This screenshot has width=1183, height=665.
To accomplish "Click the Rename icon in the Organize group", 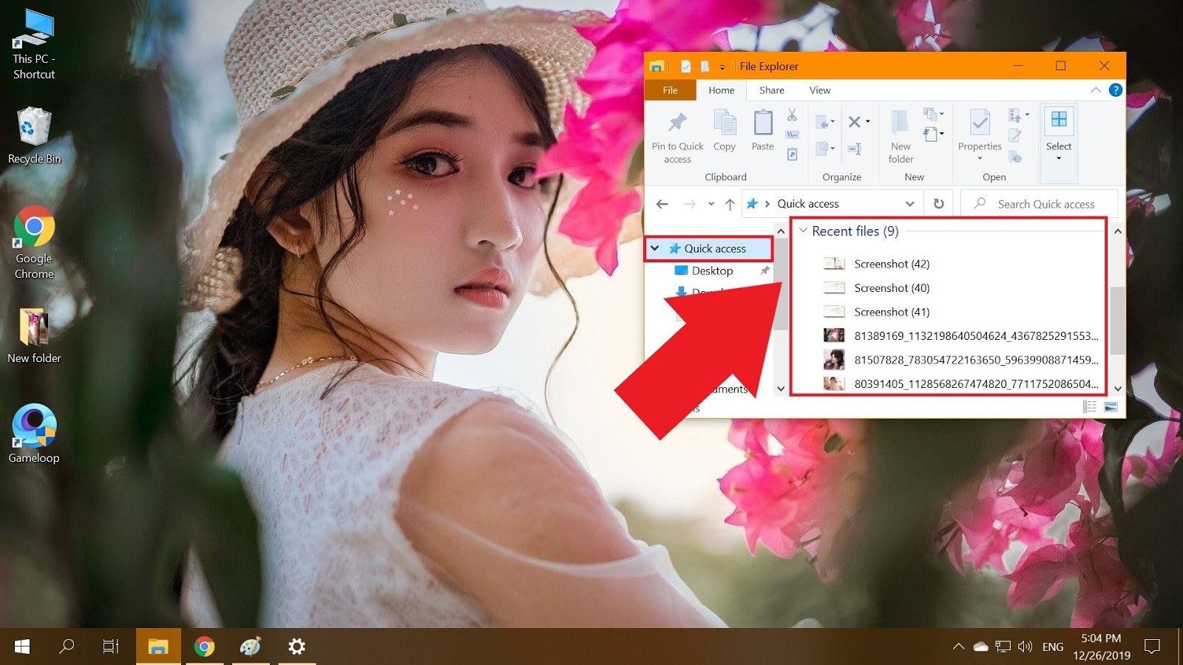I will click(855, 148).
